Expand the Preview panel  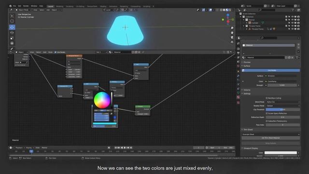(247, 62)
